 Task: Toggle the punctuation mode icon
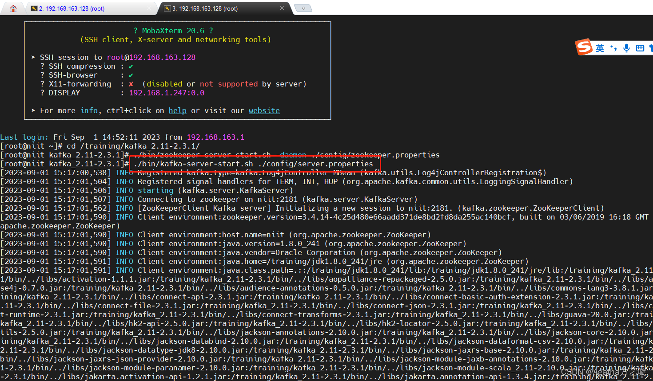[613, 48]
